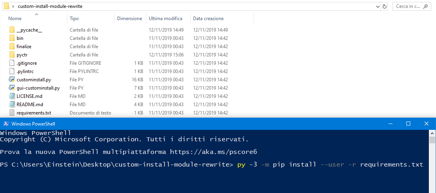
Task: Click the Documento di testo type cell
Action: tap(90, 113)
